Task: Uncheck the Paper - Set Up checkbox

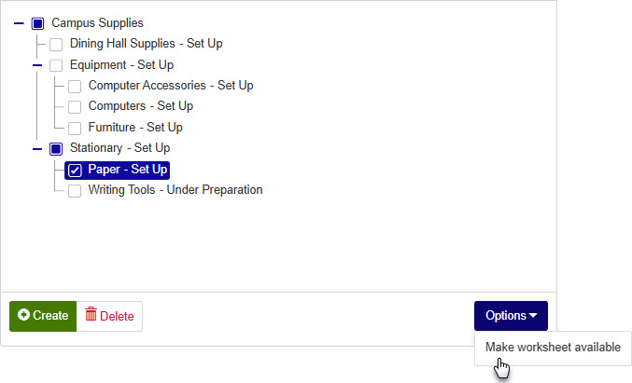Action: 75,170
